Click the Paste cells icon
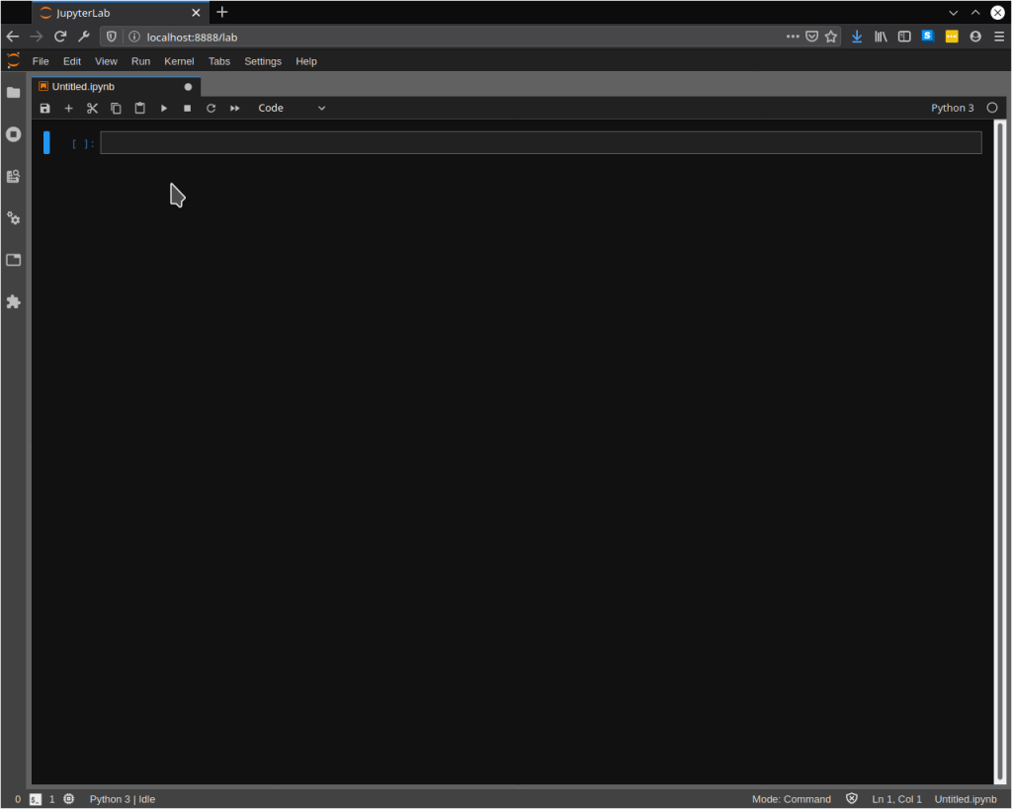Viewport: 1012px width, 809px height. [x=139, y=109]
